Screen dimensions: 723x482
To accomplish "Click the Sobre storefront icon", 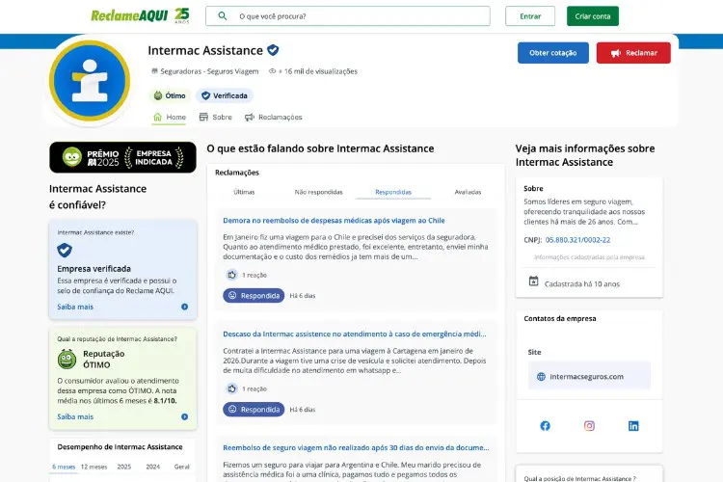I will (x=203, y=117).
